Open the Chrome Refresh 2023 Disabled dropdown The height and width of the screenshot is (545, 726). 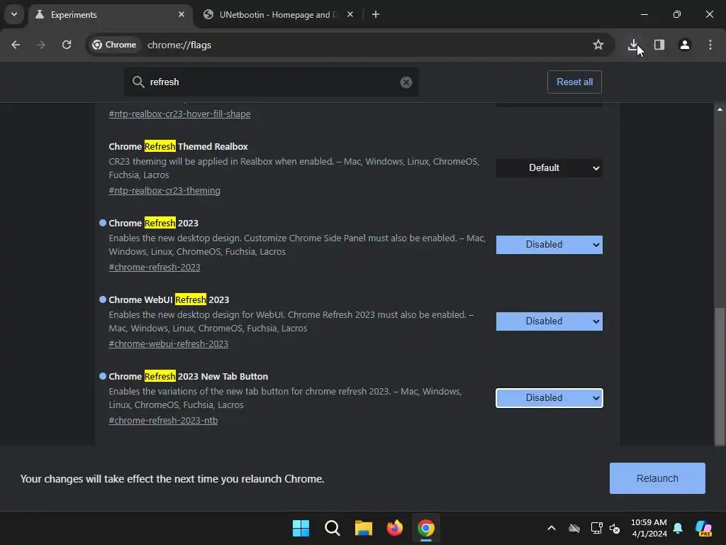[x=549, y=244]
